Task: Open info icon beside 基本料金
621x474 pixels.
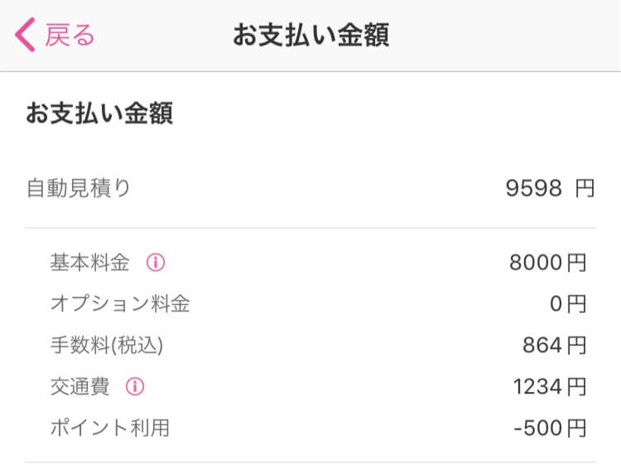Action: [156, 263]
